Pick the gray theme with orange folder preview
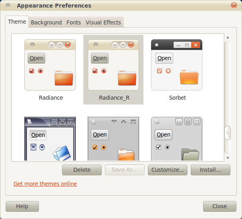The image size is (242, 219). (113, 139)
